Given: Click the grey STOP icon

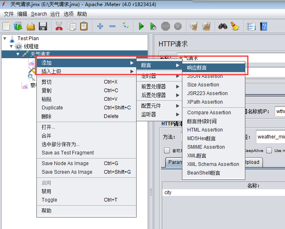Looking at the screenshot, I should [166, 26].
